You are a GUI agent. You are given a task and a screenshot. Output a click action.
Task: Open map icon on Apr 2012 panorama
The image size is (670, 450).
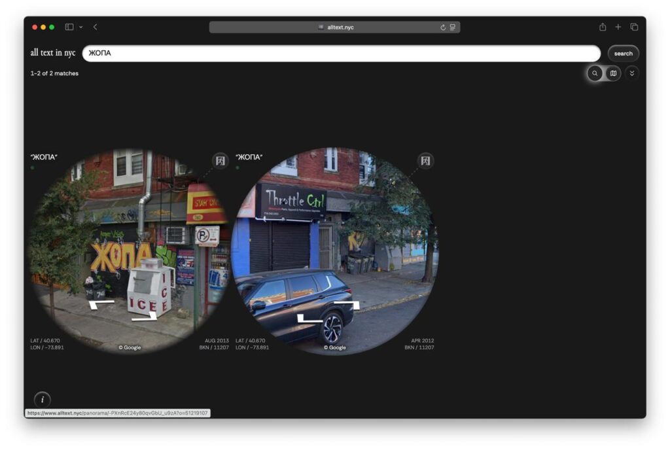coord(425,160)
